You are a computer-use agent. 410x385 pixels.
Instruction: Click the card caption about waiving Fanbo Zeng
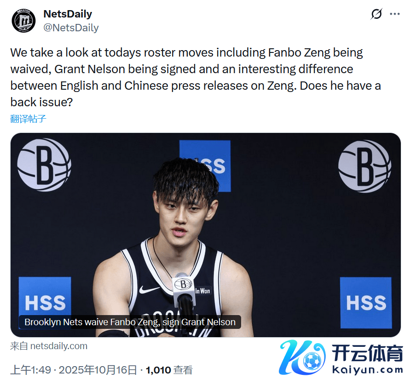pos(130,322)
